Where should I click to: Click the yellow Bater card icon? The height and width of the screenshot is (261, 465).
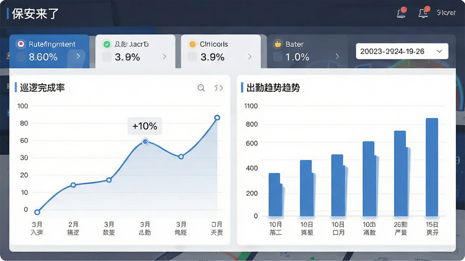pyautogui.click(x=278, y=44)
